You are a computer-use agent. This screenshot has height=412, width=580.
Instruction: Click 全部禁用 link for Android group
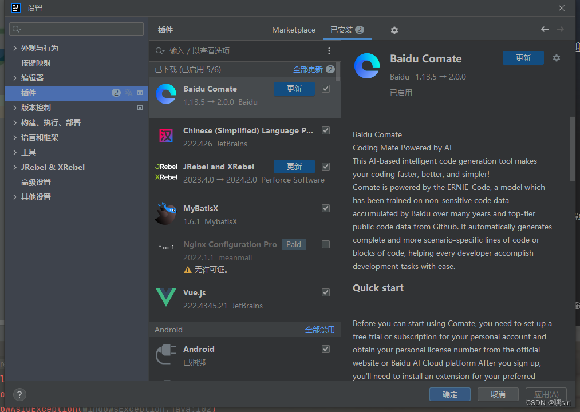pos(319,330)
